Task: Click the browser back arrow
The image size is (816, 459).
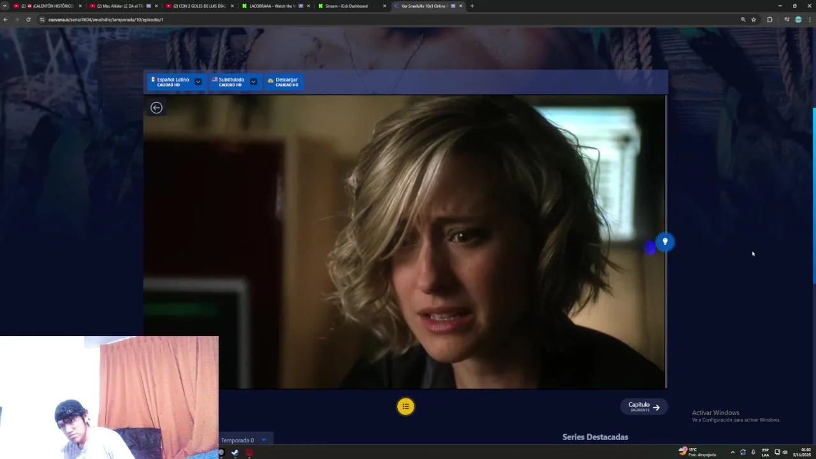Action: [x=5, y=20]
